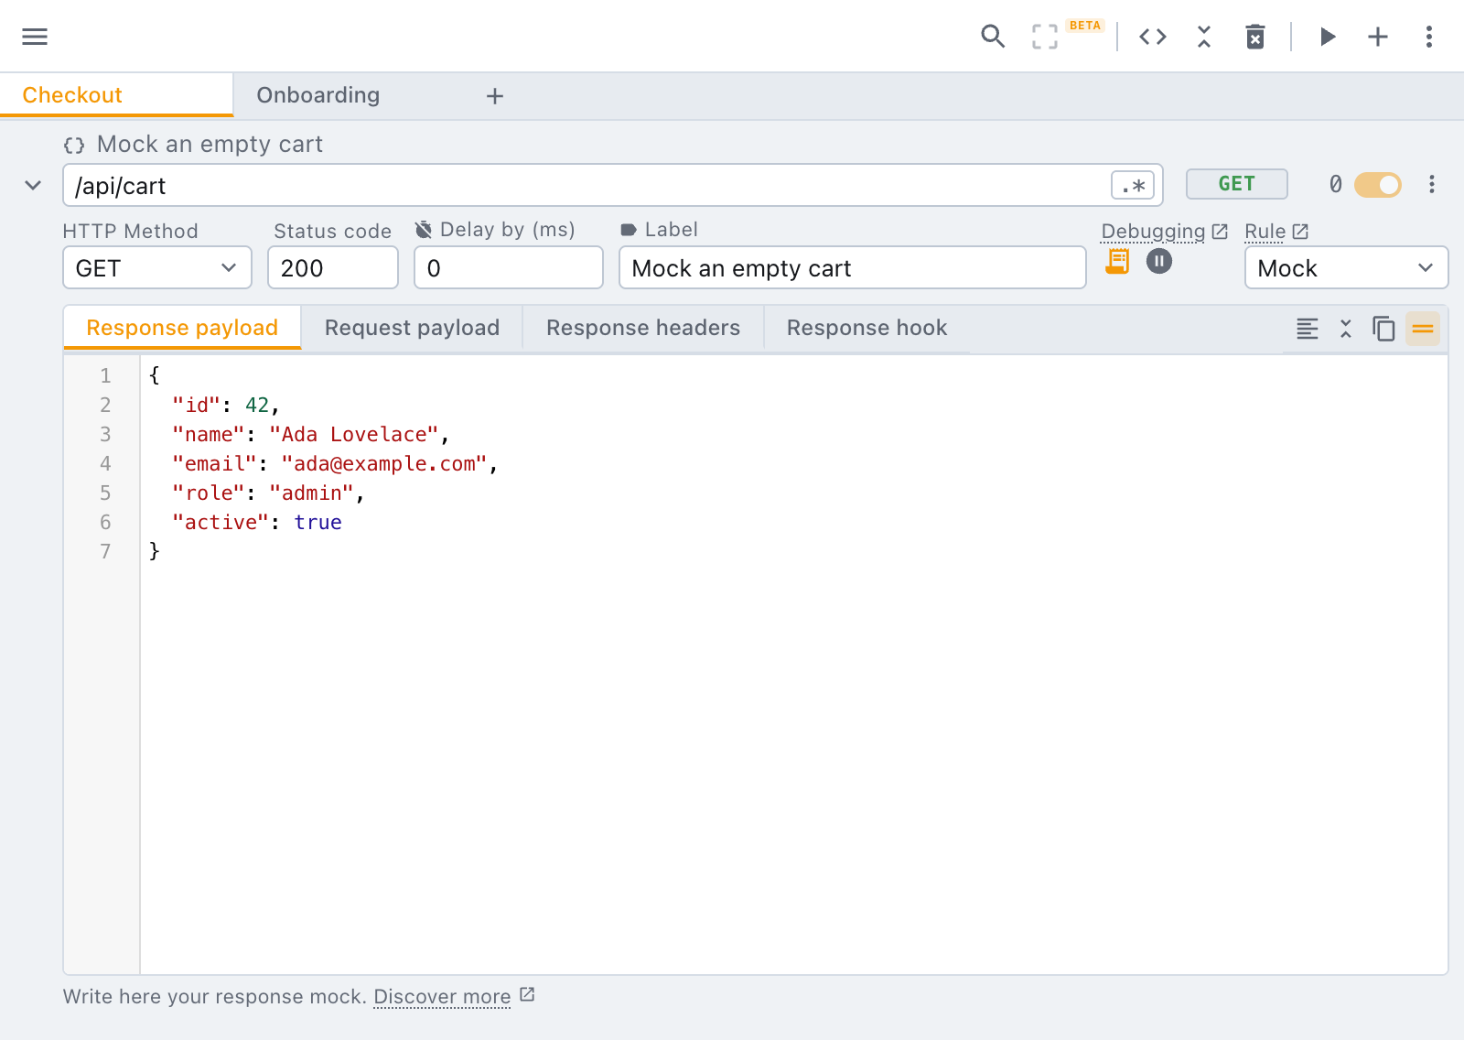Collapse editor content with the collapse icon
Viewport: 1464px width, 1040px height.
(x=1346, y=329)
